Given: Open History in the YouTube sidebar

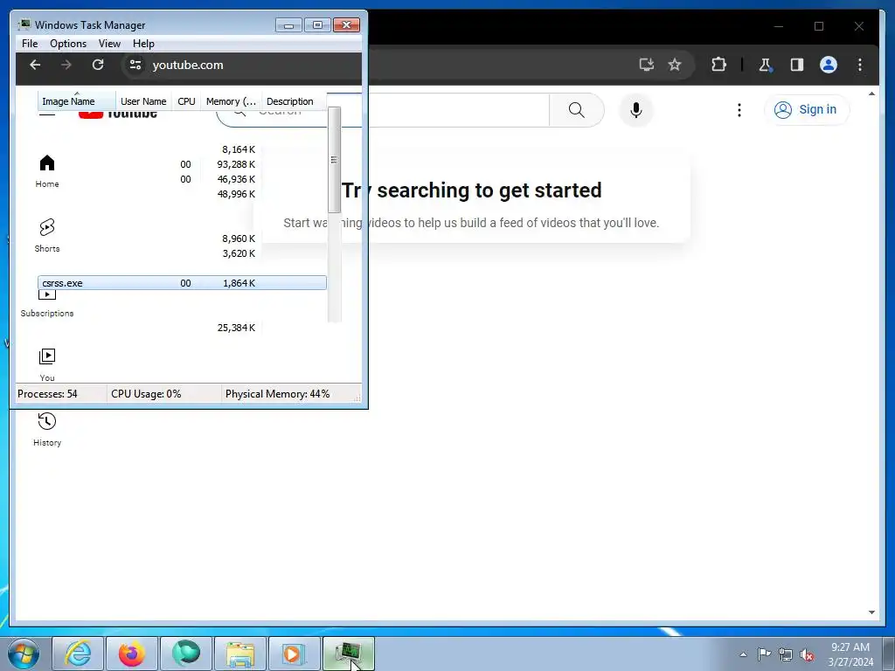Looking at the screenshot, I should pyautogui.click(x=47, y=430).
